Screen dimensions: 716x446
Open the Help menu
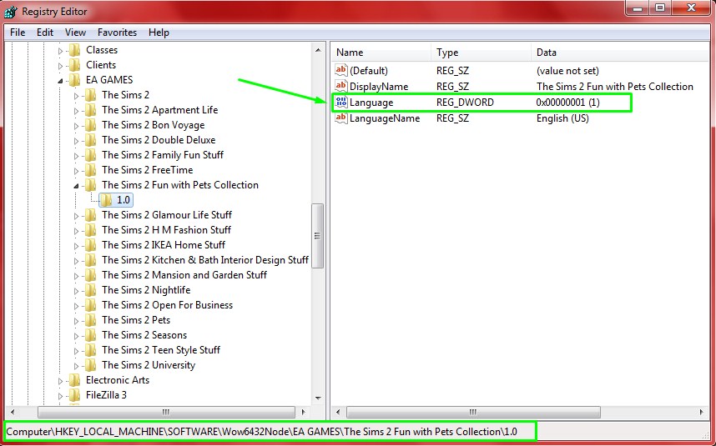coord(159,33)
